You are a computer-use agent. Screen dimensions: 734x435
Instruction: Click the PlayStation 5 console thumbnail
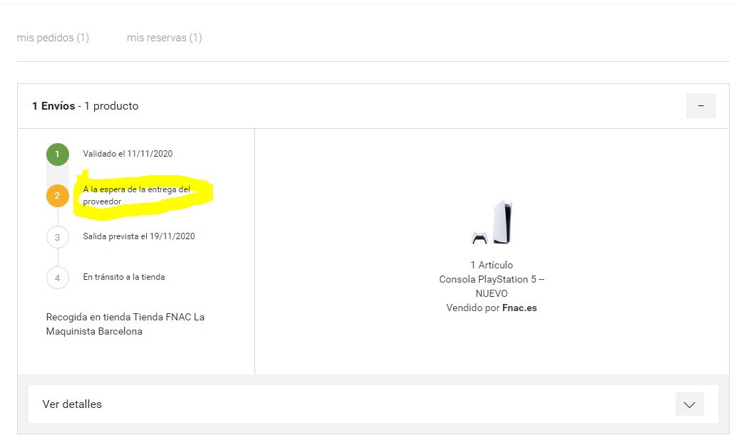pyautogui.click(x=492, y=223)
